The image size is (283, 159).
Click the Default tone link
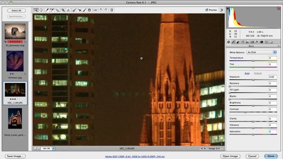pyautogui.click(x=258, y=73)
